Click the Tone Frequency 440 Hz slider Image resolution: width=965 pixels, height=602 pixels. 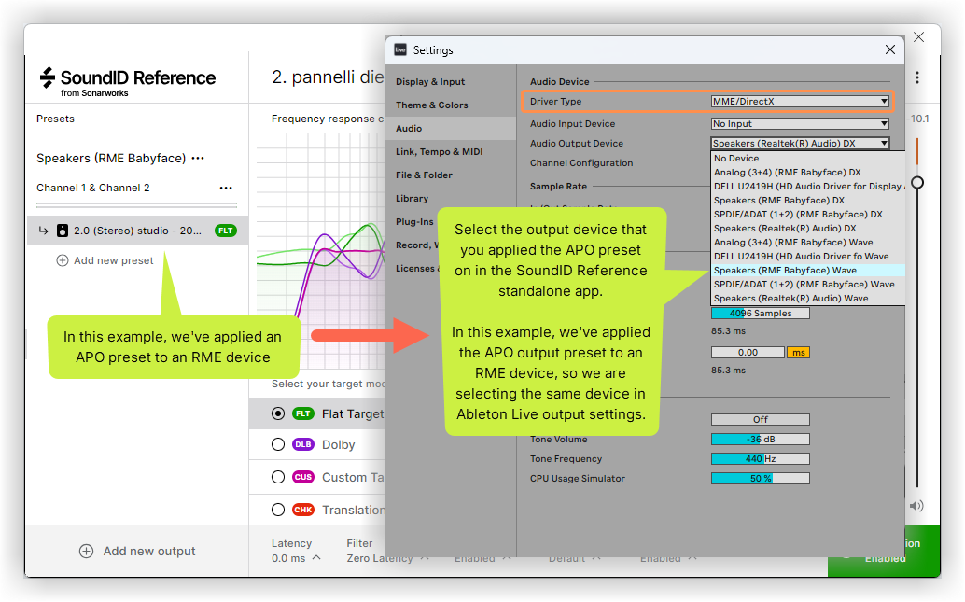point(760,458)
